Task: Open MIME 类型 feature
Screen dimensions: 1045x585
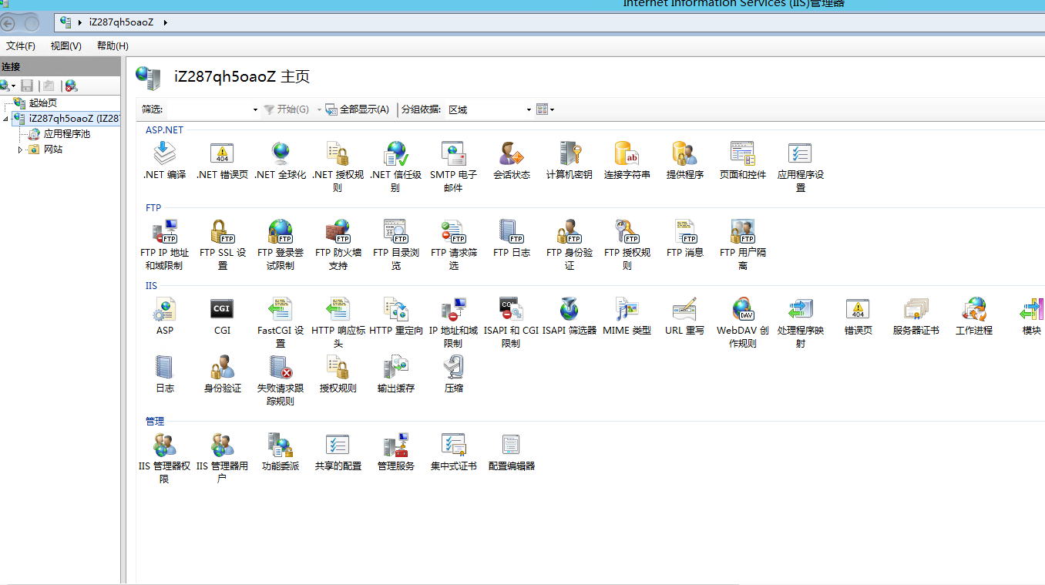Action: tap(627, 316)
